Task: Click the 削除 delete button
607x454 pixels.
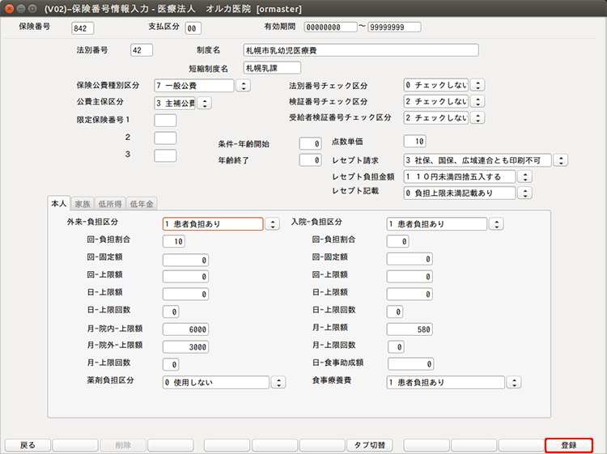Action: tap(123, 445)
